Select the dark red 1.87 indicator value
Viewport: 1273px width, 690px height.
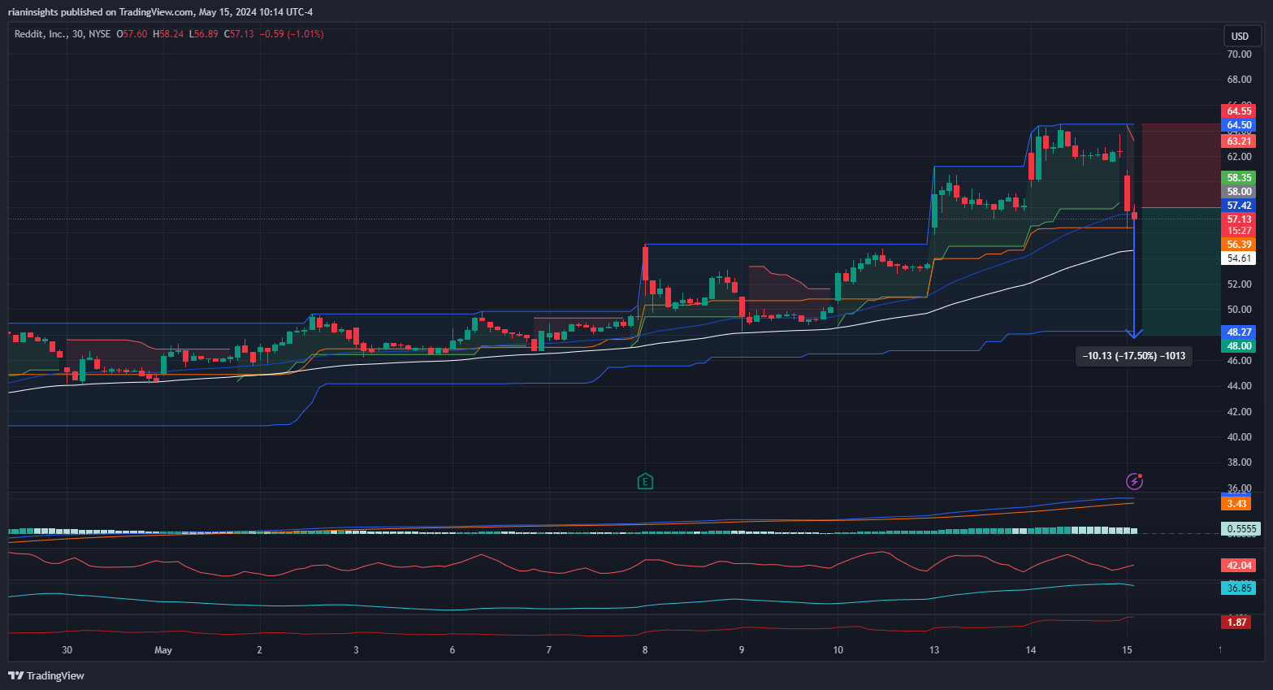(x=1236, y=623)
